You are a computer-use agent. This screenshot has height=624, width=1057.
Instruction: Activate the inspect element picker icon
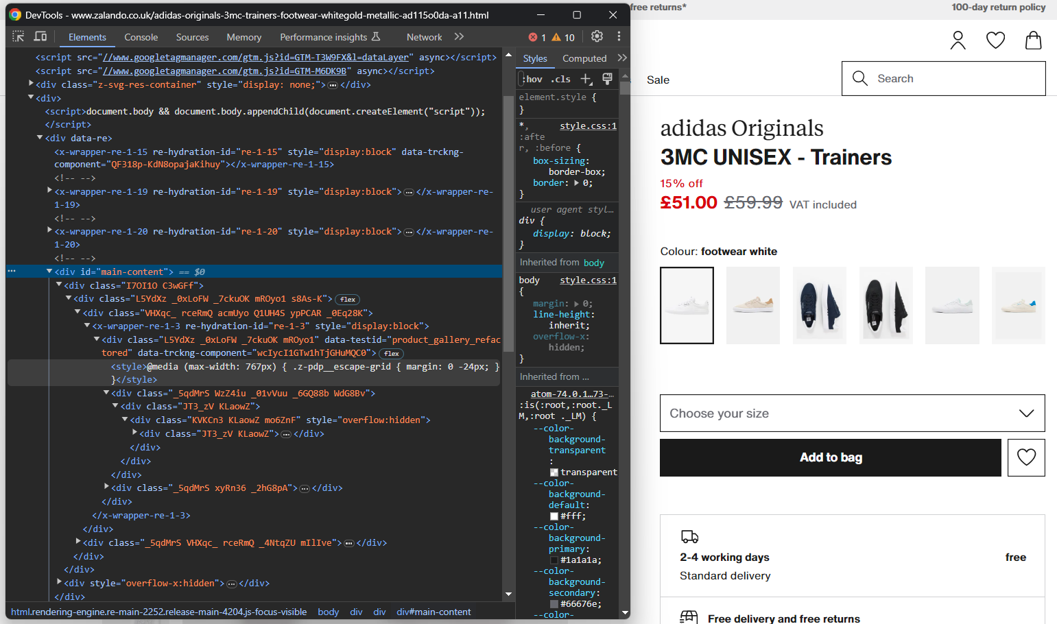coord(19,36)
